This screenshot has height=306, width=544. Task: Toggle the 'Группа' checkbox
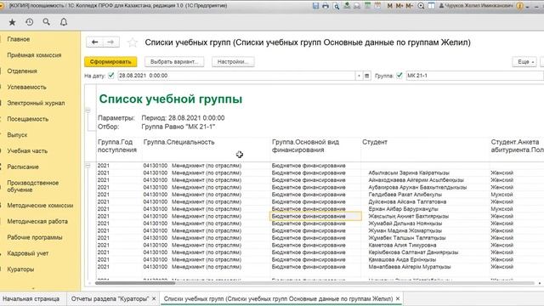pos(399,76)
